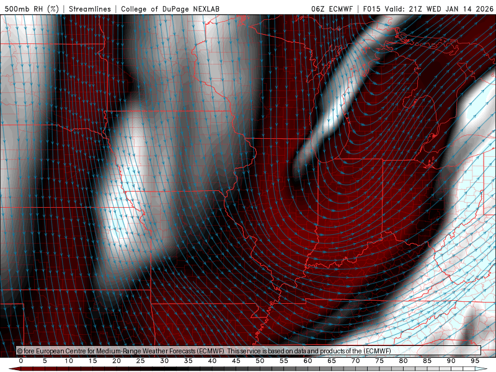The image size is (496, 372).
Task: Click the '95' color scale label
Action: click(x=475, y=361)
